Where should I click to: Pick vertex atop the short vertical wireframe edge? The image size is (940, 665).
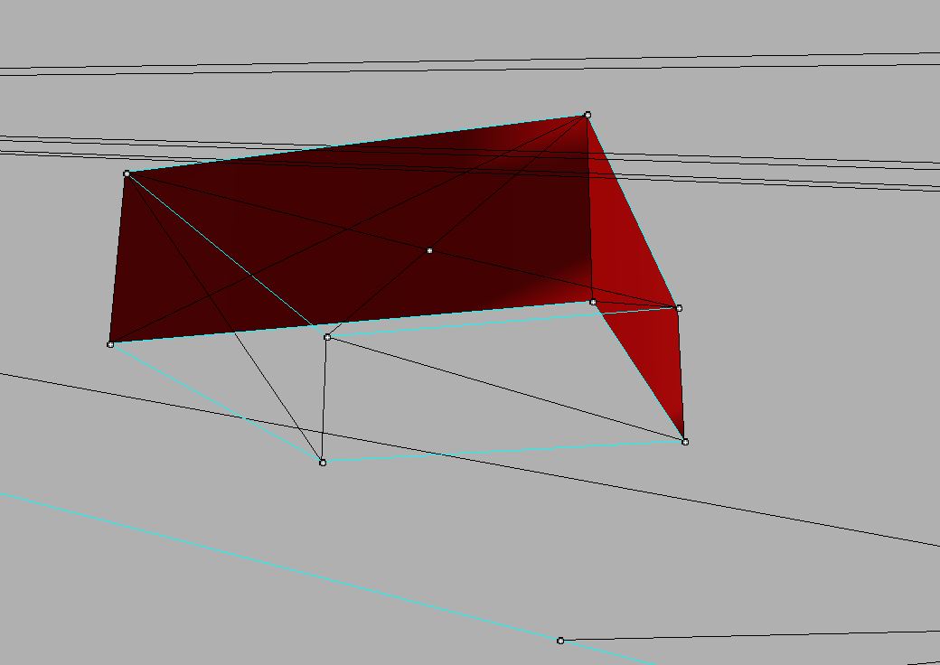click(x=327, y=337)
